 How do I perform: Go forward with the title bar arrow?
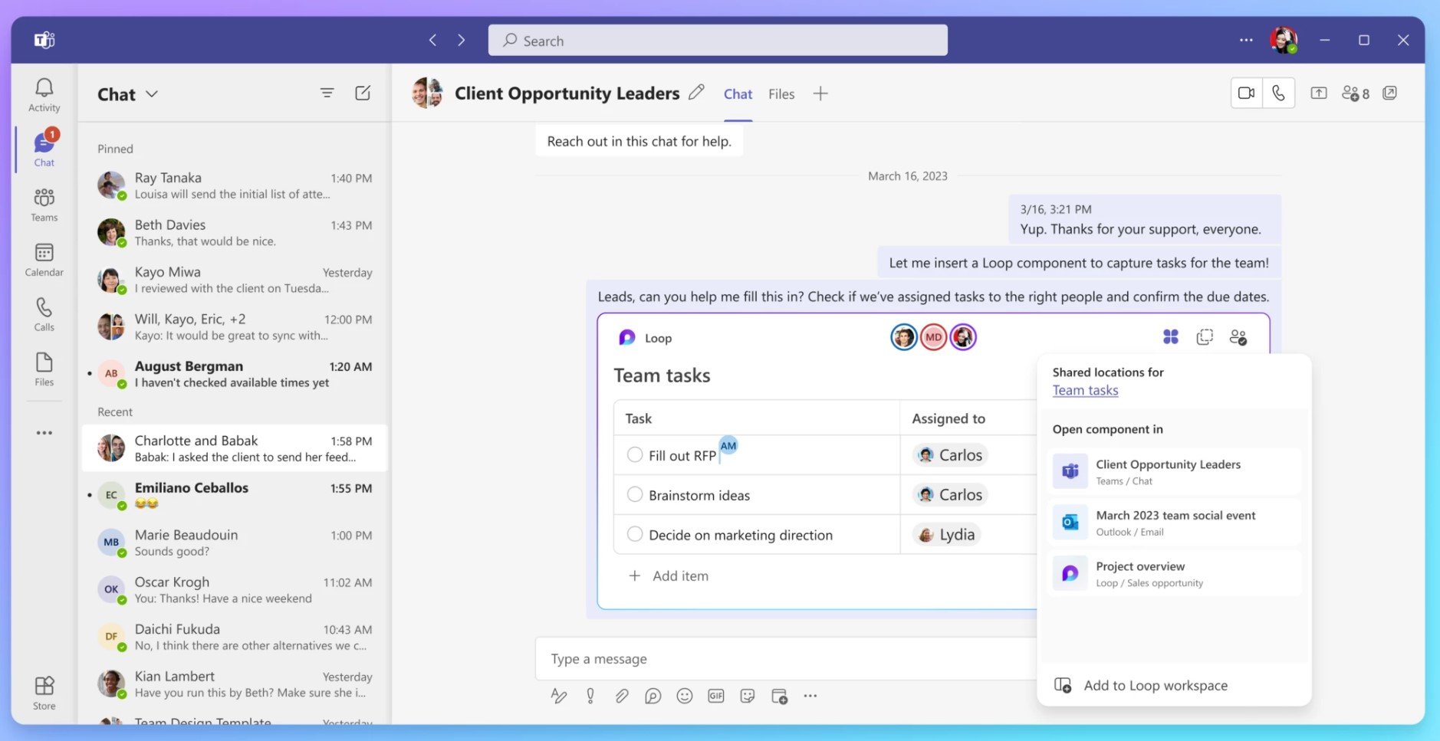461,40
